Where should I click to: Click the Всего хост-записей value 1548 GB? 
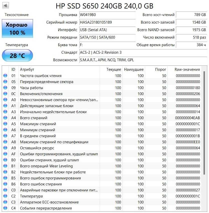pos(191,22)
